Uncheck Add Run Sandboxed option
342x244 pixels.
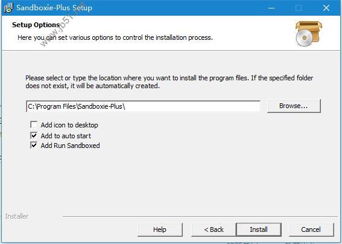pos(34,146)
